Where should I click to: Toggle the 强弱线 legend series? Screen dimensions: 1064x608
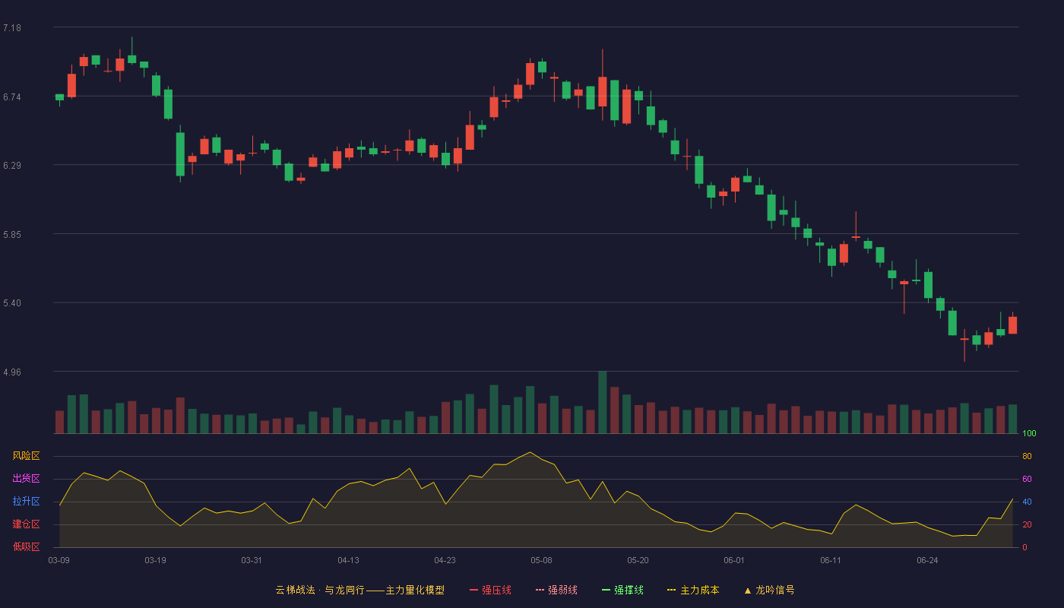[x=556, y=590]
